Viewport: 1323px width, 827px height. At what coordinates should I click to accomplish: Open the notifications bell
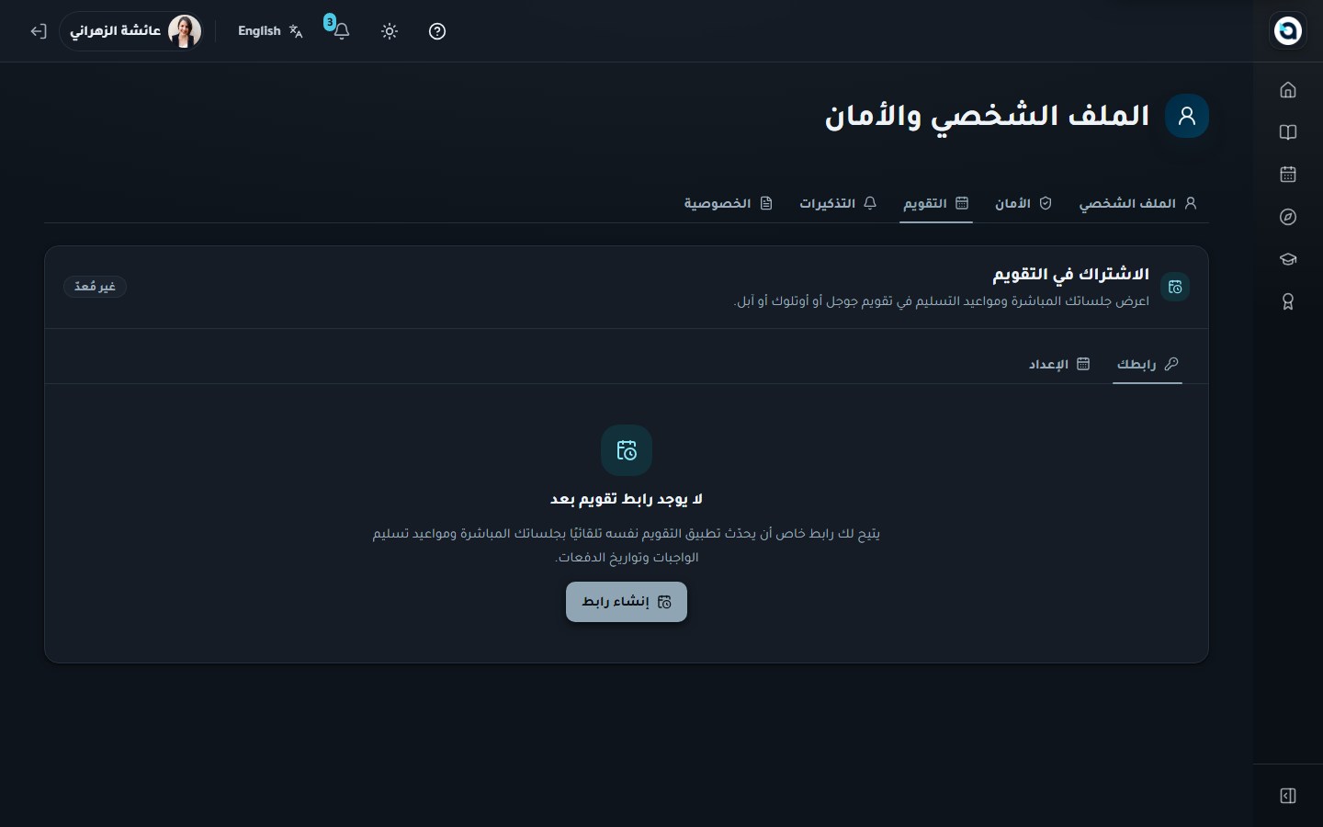341,31
